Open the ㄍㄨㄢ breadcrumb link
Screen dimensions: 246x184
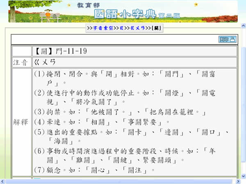point(138,28)
